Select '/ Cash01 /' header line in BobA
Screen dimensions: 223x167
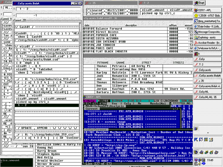click(x=47, y=27)
